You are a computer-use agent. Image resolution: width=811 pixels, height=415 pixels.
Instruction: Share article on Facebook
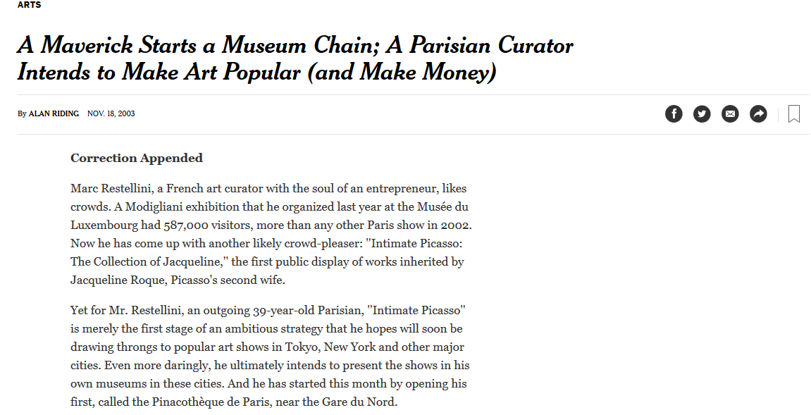pyautogui.click(x=674, y=114)
